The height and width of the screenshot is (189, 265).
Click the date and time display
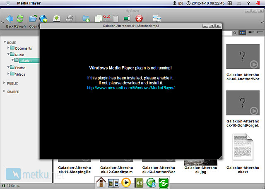point(208,3)
